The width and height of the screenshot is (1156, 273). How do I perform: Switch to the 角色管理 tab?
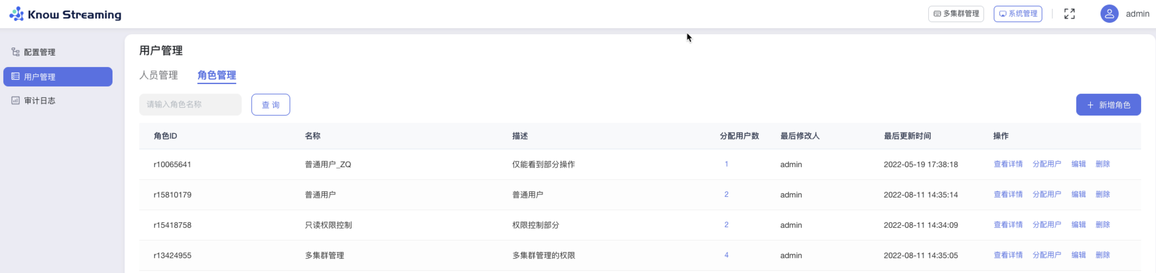point(216,76)
